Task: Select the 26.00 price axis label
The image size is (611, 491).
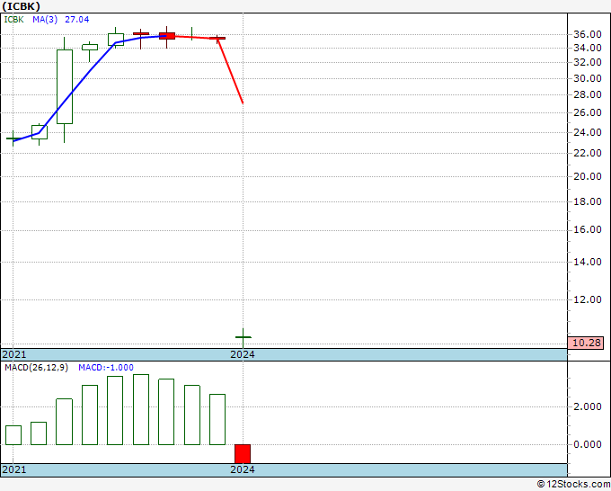Action: (588, 112)
